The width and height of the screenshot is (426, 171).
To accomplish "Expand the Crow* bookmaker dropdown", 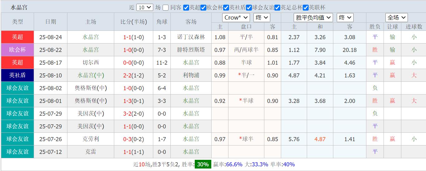I will (236, 17).
